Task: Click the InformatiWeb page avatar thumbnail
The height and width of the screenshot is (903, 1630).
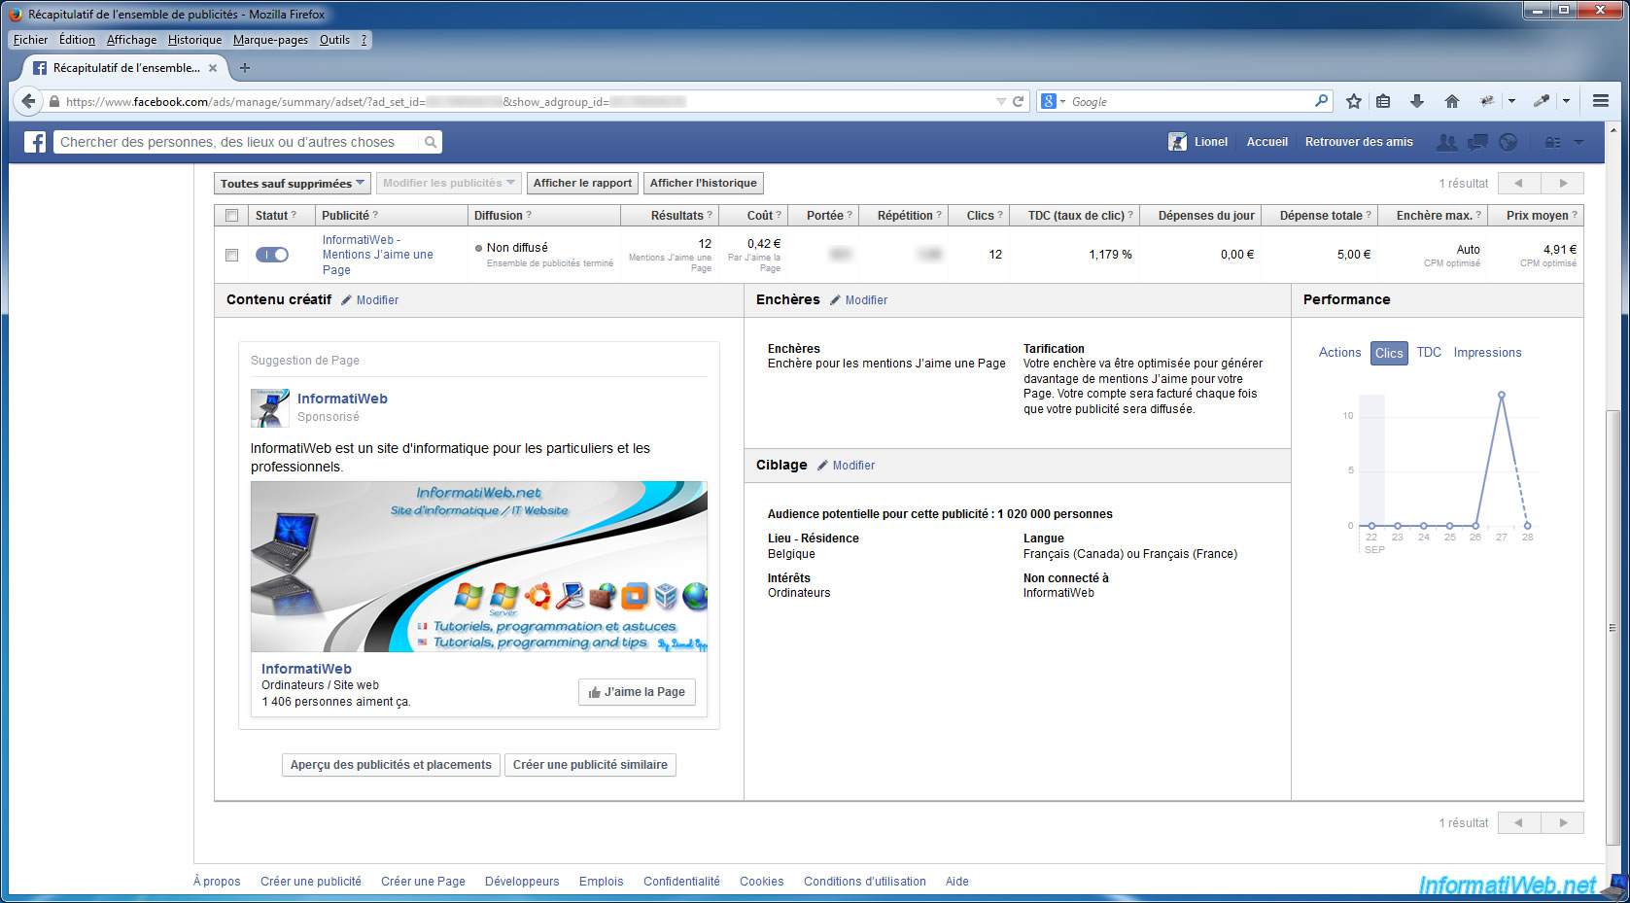Action: click(x=270, y=408)
